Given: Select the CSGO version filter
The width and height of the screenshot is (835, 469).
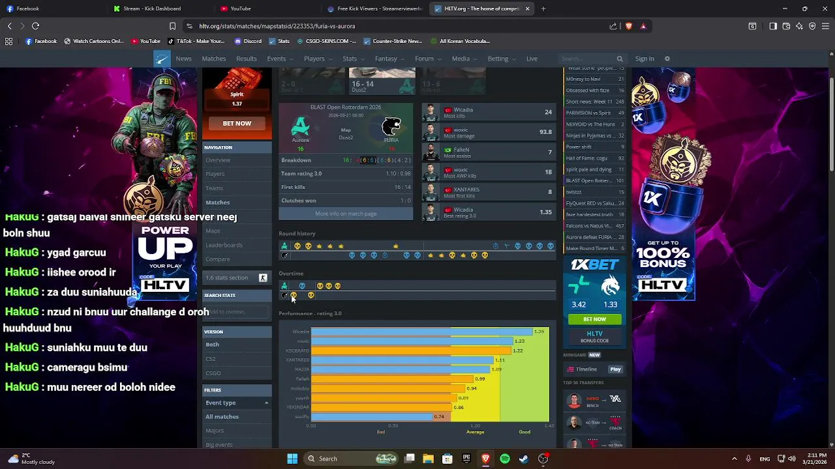Looking at the screenshot, I should click(237, 373).
